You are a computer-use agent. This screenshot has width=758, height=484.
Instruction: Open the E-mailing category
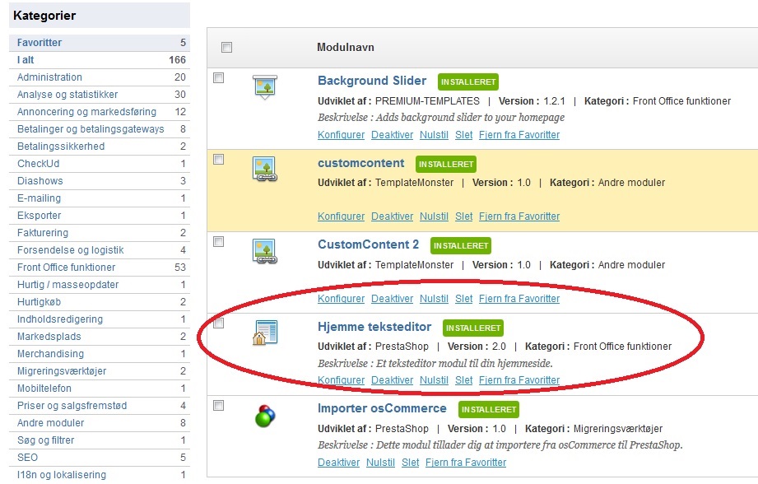pos(100,198)
